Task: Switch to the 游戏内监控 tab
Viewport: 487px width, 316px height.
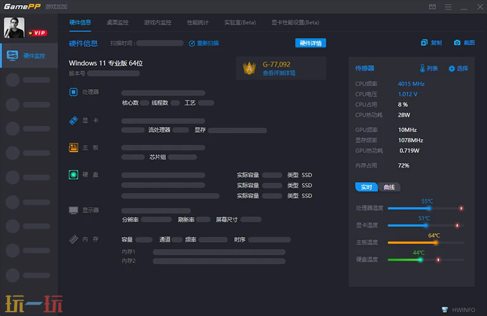Action: tap(157, 22)
